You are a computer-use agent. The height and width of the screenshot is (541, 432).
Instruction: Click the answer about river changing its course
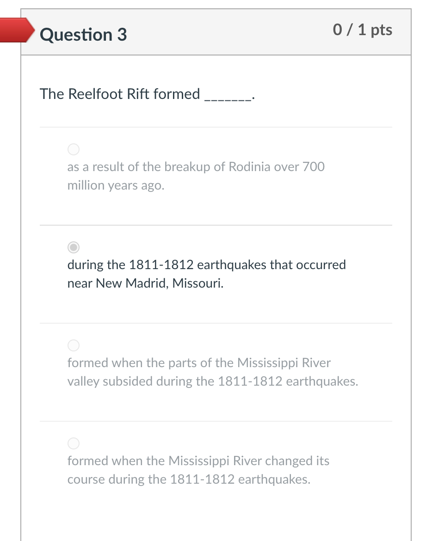[x=198, y=470]
